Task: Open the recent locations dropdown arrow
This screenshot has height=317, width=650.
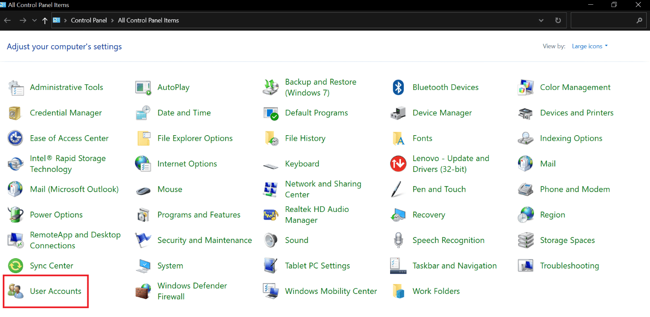Action: coord(34,21)
